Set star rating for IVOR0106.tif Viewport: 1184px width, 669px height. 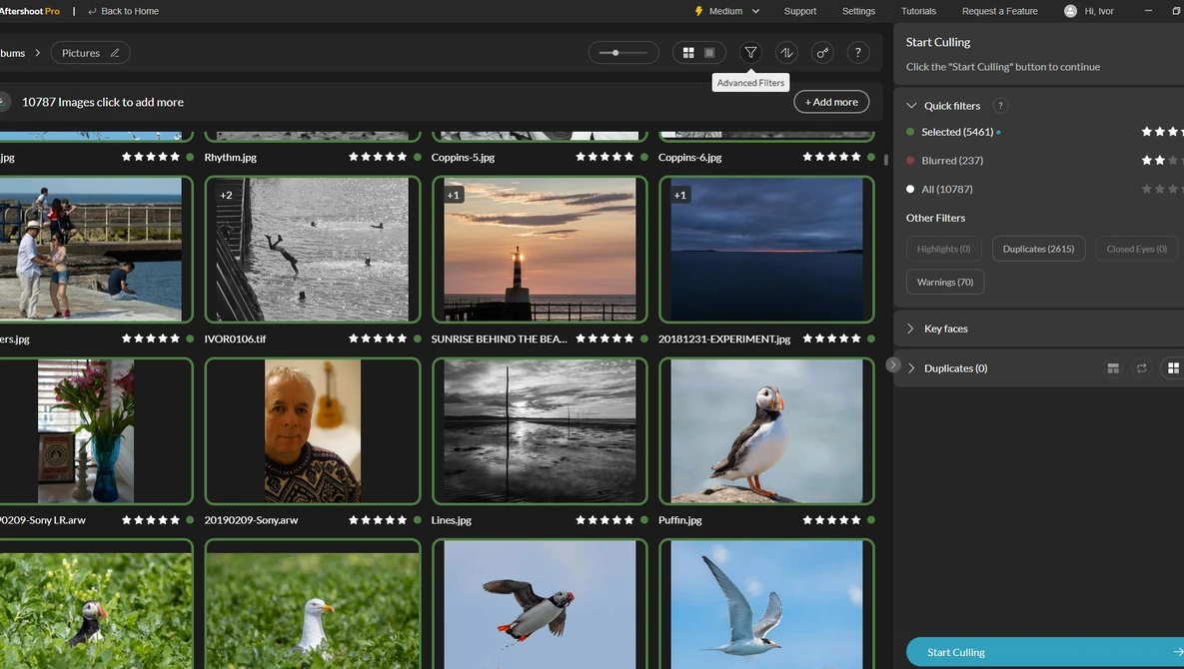378,338
